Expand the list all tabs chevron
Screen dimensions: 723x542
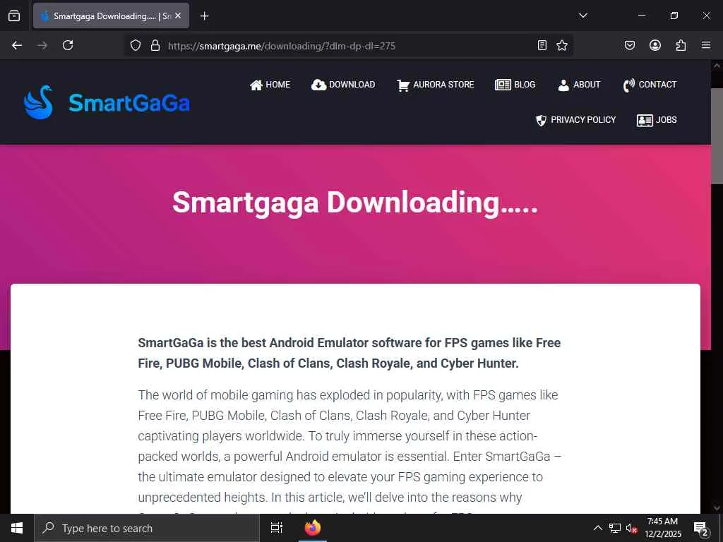click(582, 16)
